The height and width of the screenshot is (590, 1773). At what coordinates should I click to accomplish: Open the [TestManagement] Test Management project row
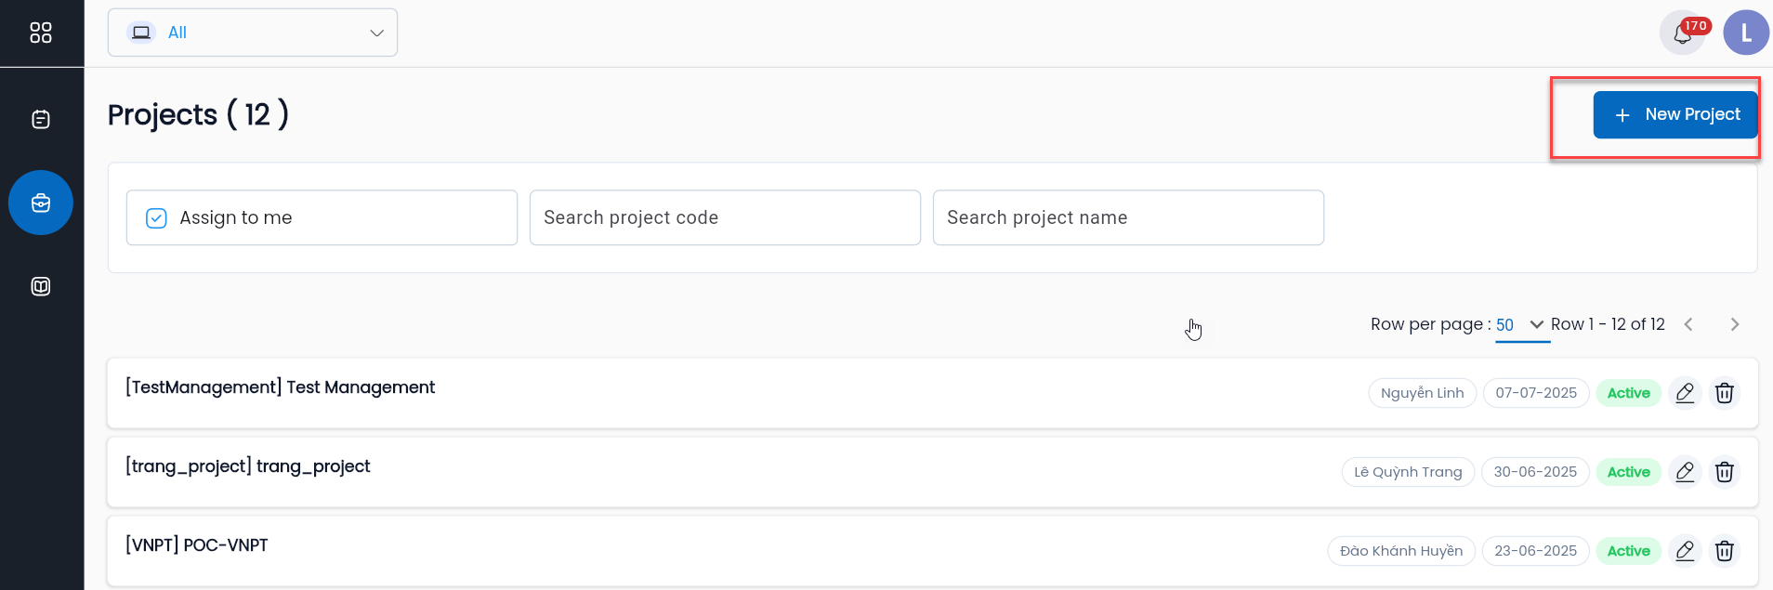(x=281, y=387)
